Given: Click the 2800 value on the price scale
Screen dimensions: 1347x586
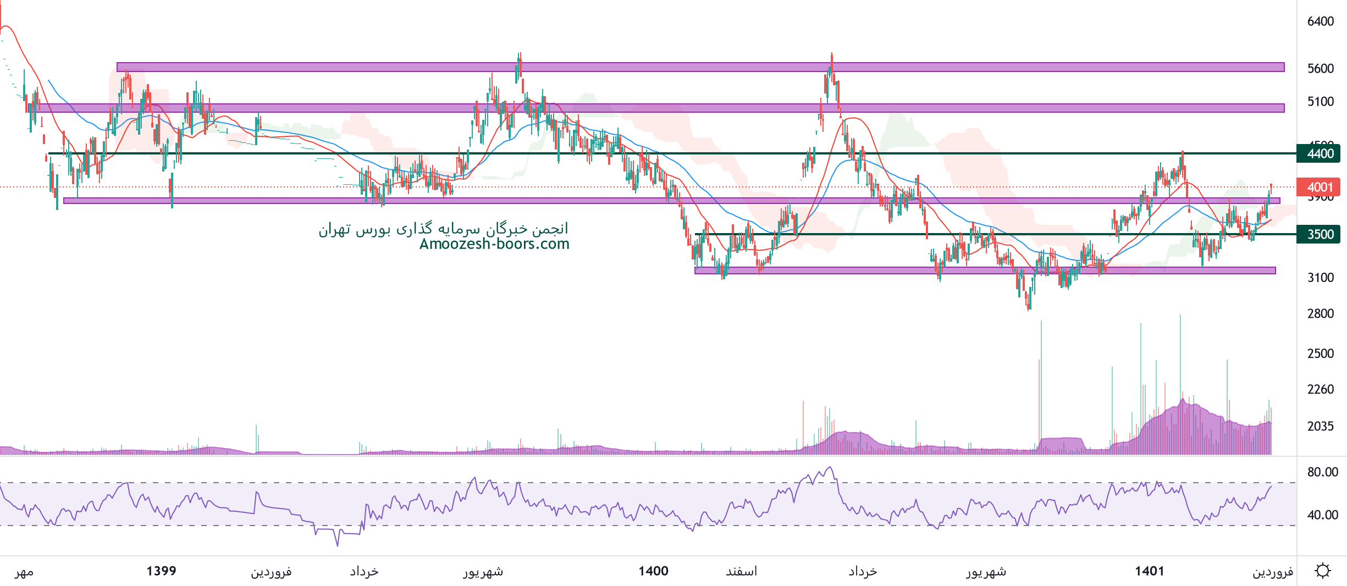Looking at the screenshot, I should pyautogui.click(x=1320, y=313).
